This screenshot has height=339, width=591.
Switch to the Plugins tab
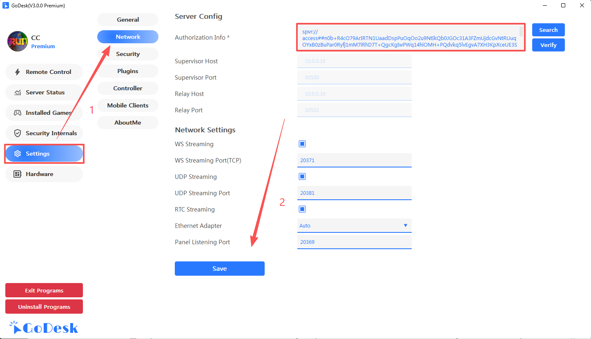128,71
